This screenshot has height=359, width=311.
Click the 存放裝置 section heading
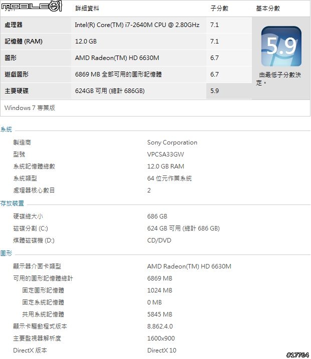point(12,203)
